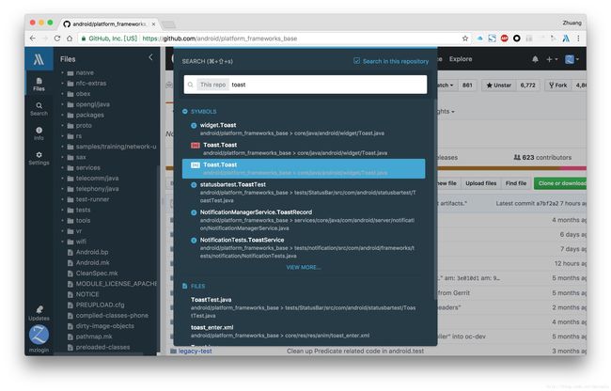Open PREUPLOAD.cfg in the file tree

101,305
